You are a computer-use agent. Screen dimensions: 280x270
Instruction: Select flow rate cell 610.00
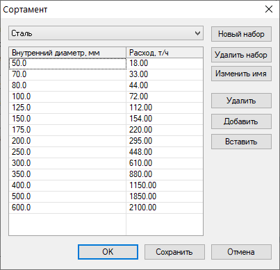click(x=165, y=163)
